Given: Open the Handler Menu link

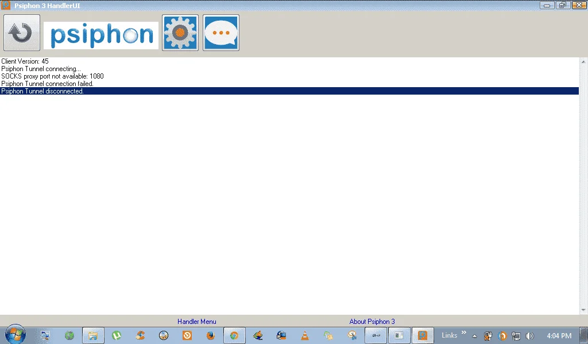Looking at the screenshot, I should (197, 322).
